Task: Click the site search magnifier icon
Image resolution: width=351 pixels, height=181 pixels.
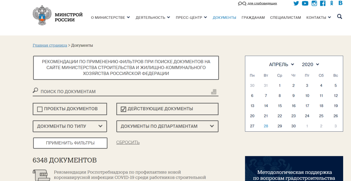Action: coord(340,17)
